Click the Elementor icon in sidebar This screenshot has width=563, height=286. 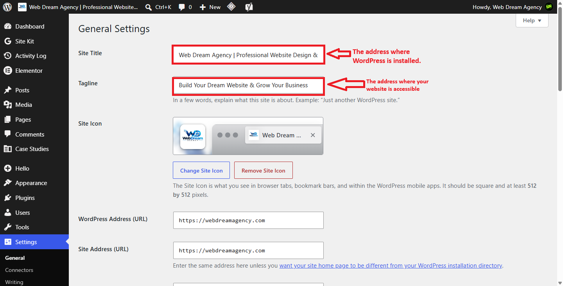8,71
